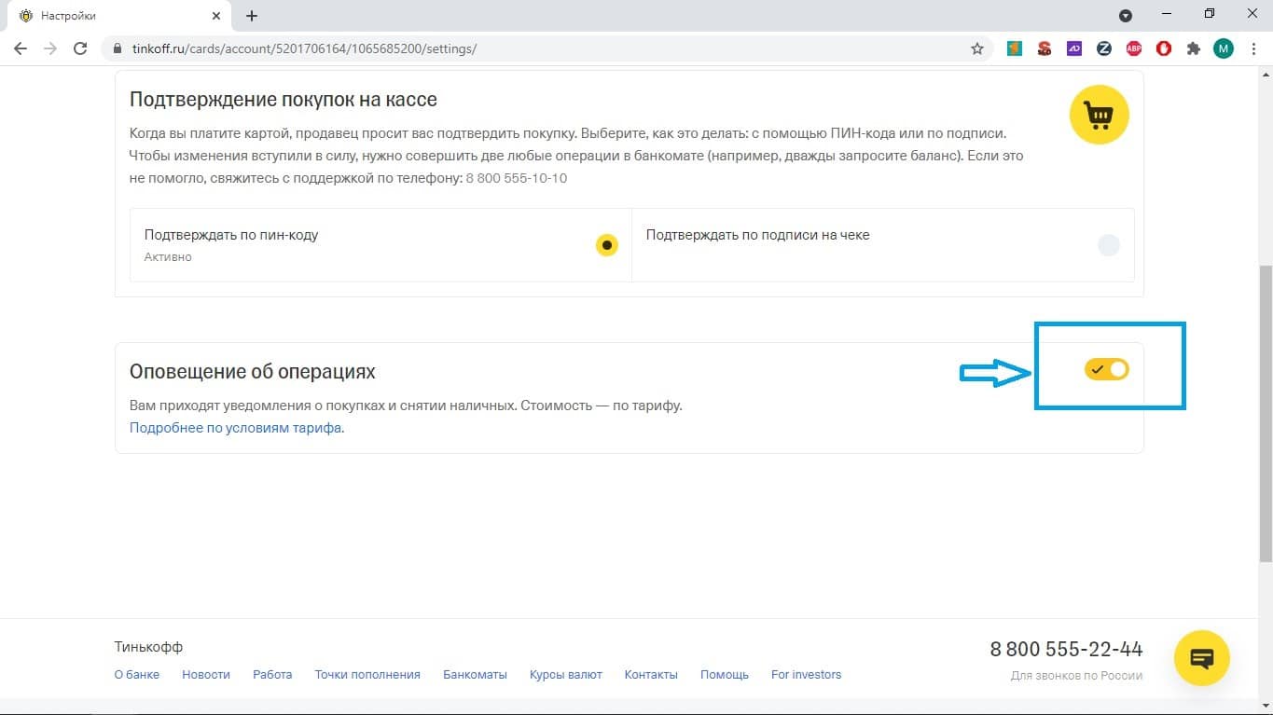This screenshot has width=1273, height=715.
Task: Click the yellow shopping cart icon
Action: (x=1099, y=115)
